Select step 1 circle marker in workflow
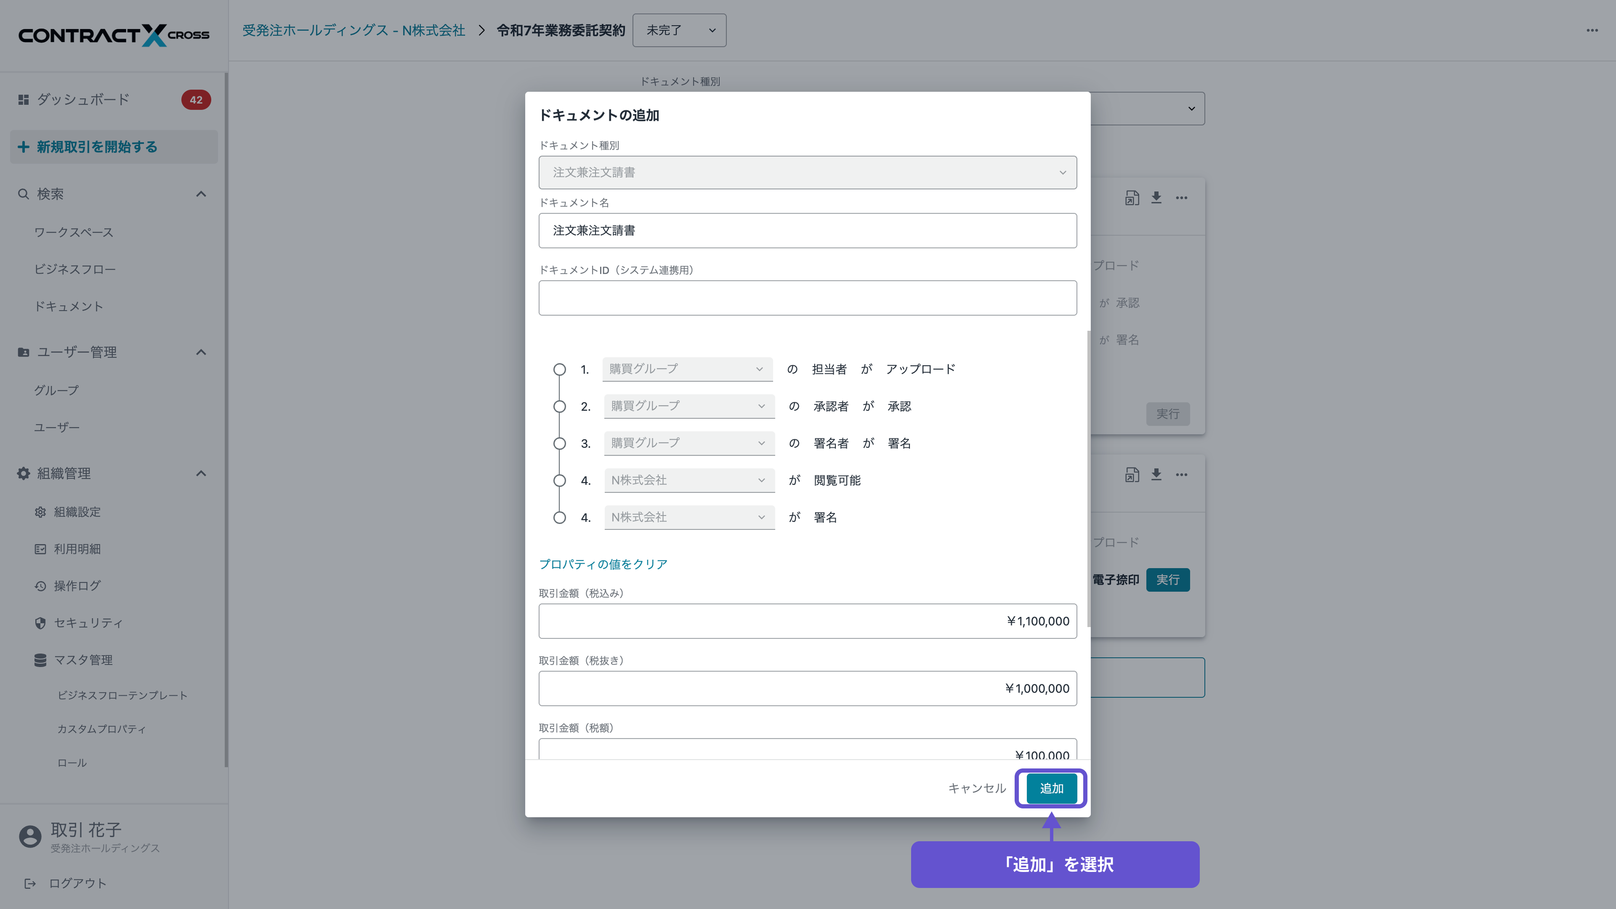This screenshot has width=1616, height=909. click(x=560, y=369)
